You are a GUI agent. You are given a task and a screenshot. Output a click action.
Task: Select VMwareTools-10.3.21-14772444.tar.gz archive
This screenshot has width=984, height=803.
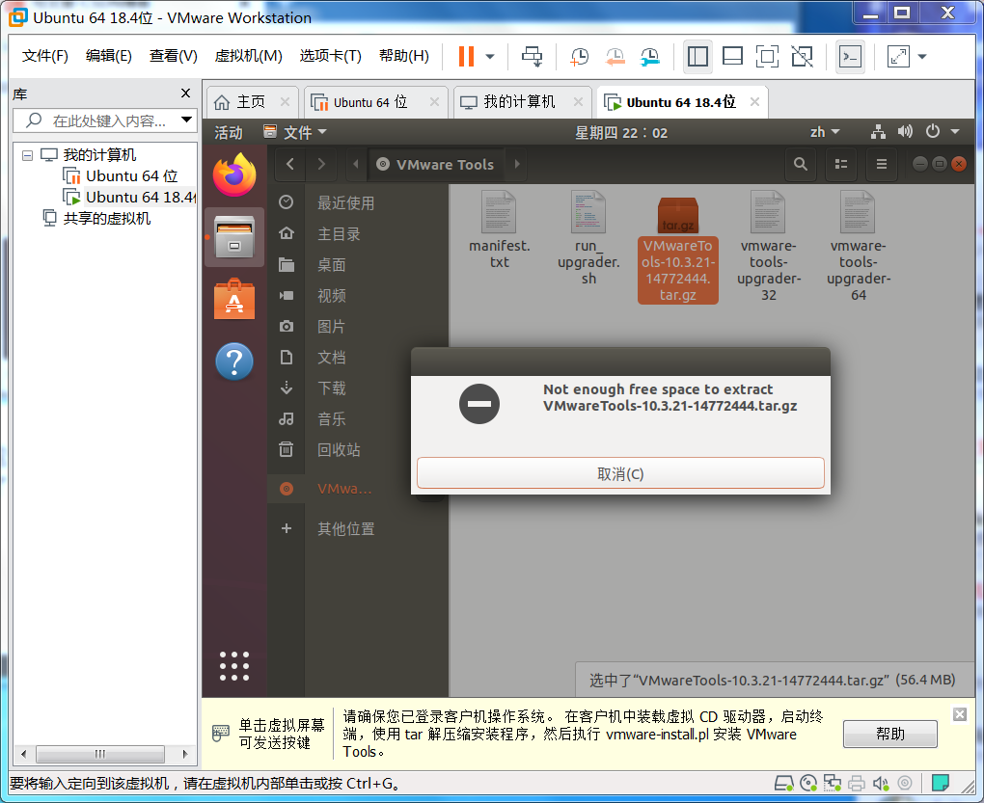pyautogui.click(x=678, y=250)
